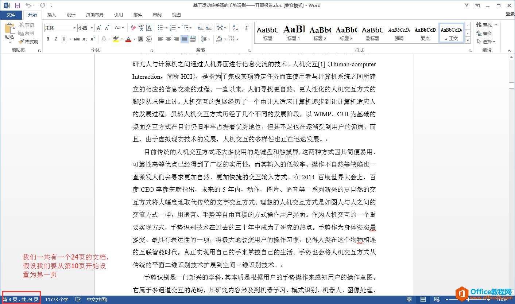This screenshot has width=515, height=304.
Task: Click the Replace (替换) icon
Action: pos(484,33)
